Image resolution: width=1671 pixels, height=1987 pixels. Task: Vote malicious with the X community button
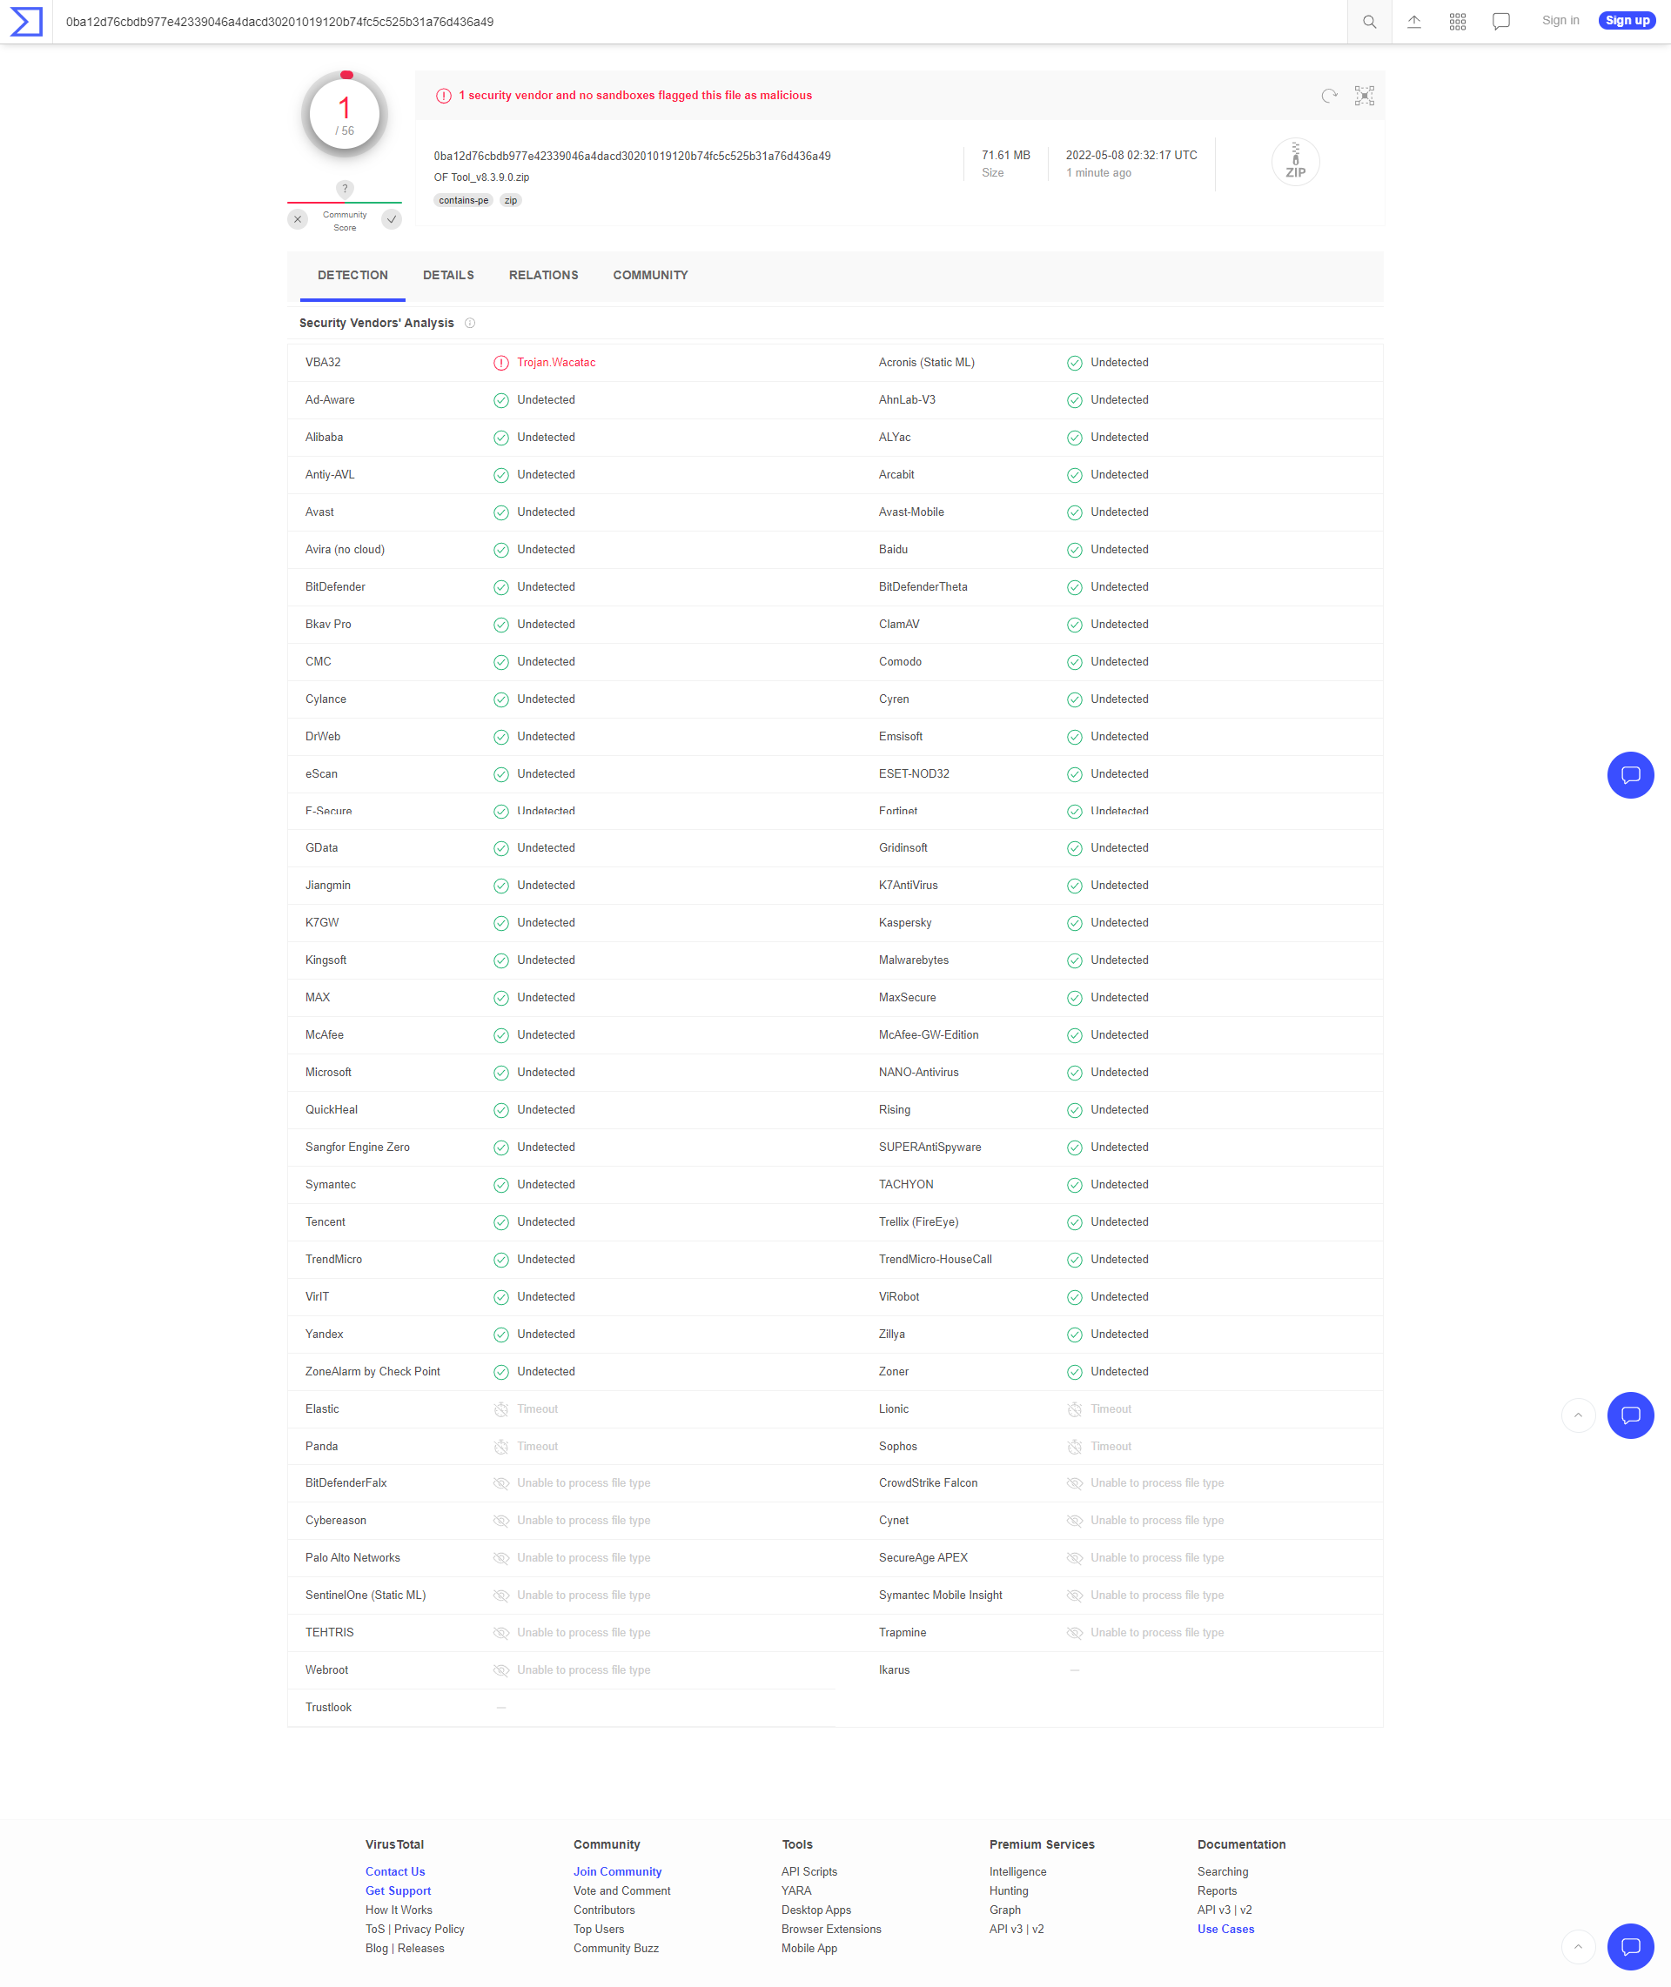[x=298, y=219]
